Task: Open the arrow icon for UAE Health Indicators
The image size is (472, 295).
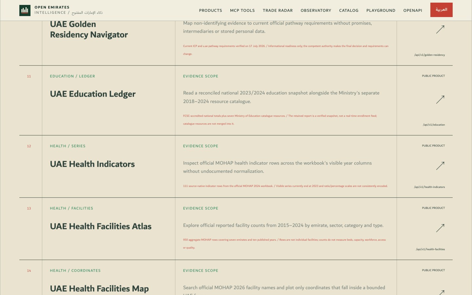Action: coord(440,166)
